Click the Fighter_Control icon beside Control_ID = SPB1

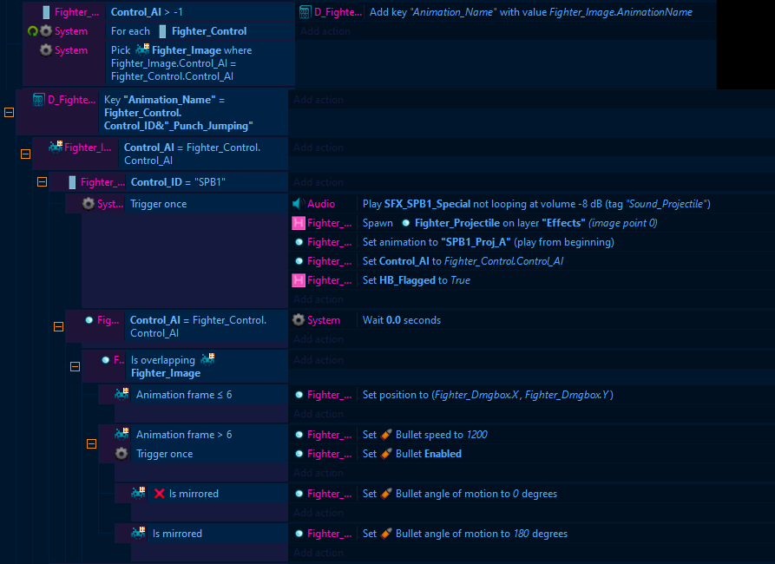[x=72, y=182]
